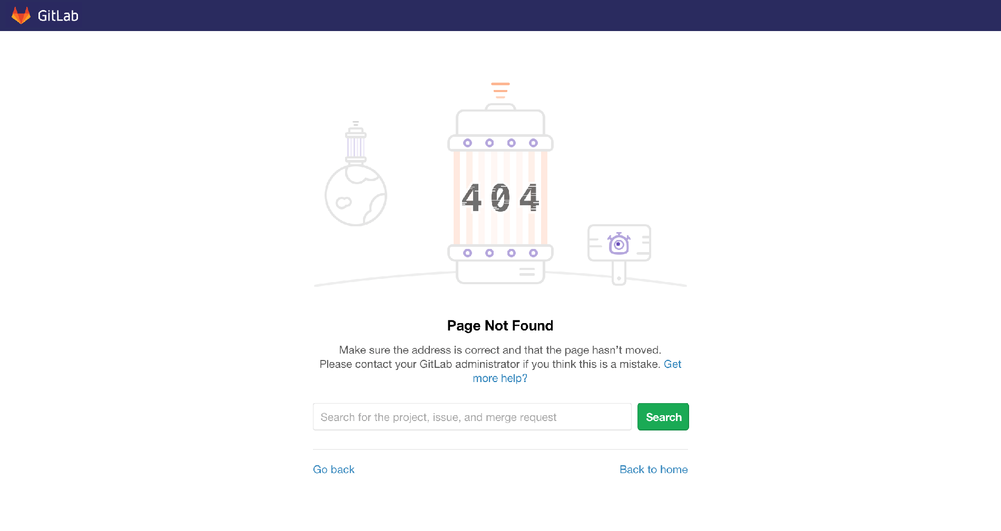
Task: Follow the 'Go back' link
Action: 333,469
